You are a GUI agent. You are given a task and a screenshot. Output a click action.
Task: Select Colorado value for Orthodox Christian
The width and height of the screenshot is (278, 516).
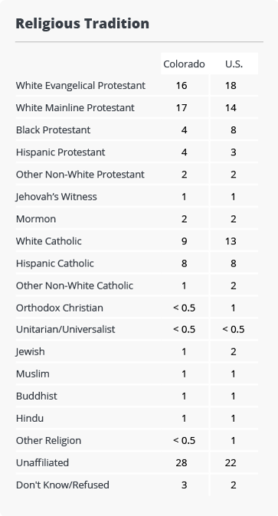pyautogui.click(x=184, y=308)
